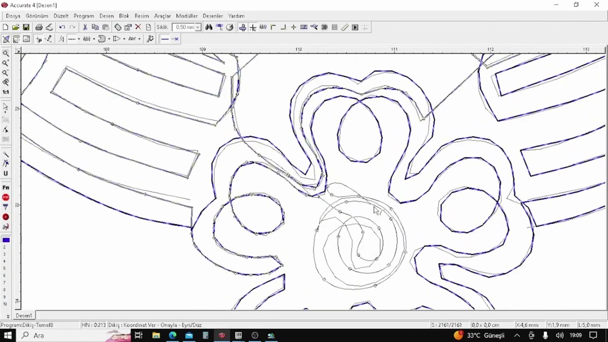The image size is (608, 342).
Task: Cut selection with scissors icon
Action: (x=85, y=28)
